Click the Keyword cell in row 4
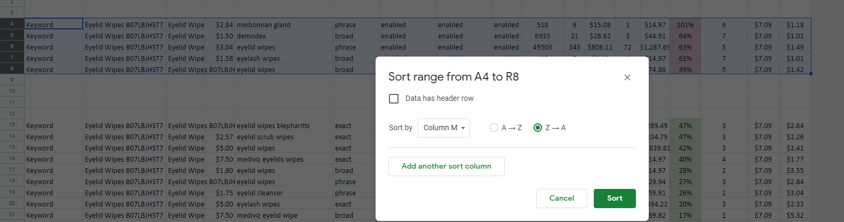The height and width of the screenshot is (222, 844). [53, 25]
